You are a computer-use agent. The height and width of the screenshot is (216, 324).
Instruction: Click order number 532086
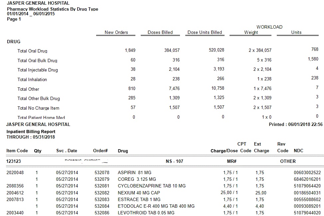pyautogui.click(x=102, y=213)
